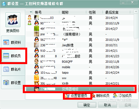Open the 群资料 tab
The width and height of the screenshot is (139, 109).
point(13,42)
